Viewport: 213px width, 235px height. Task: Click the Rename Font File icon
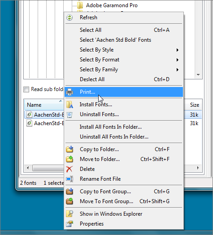click(x=70, y=179)
